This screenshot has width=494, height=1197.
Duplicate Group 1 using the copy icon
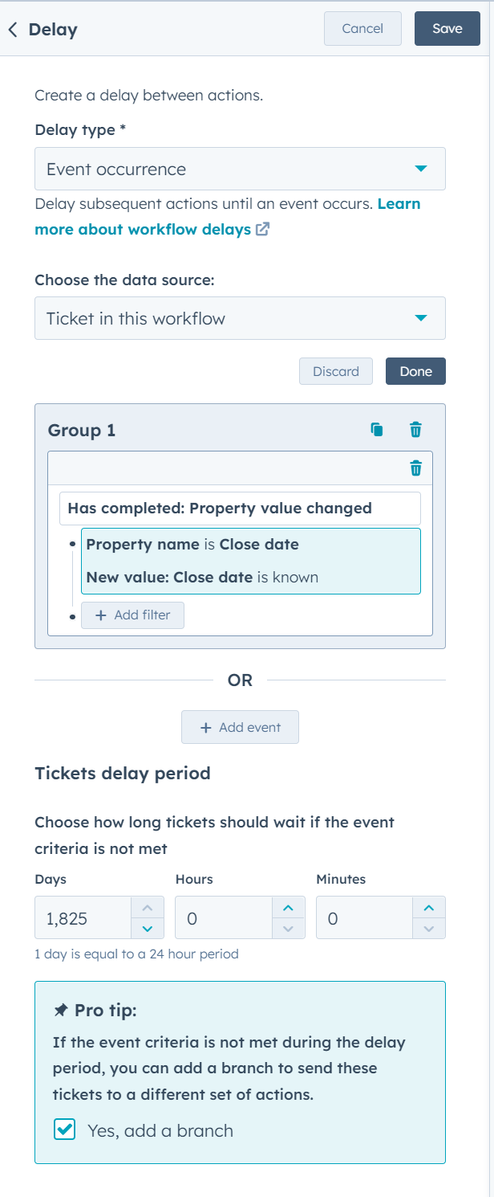click(376, 429)
